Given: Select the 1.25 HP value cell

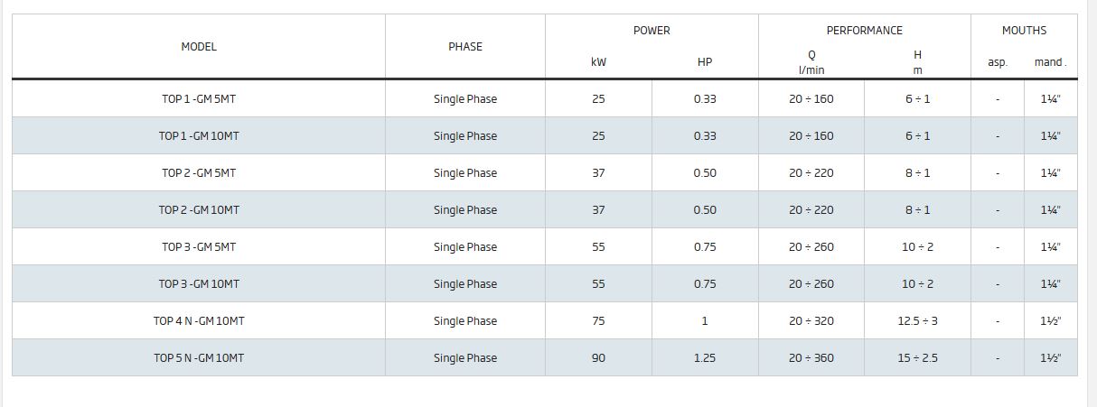Looking at the screenshot, I should click(x=705, y=358).
